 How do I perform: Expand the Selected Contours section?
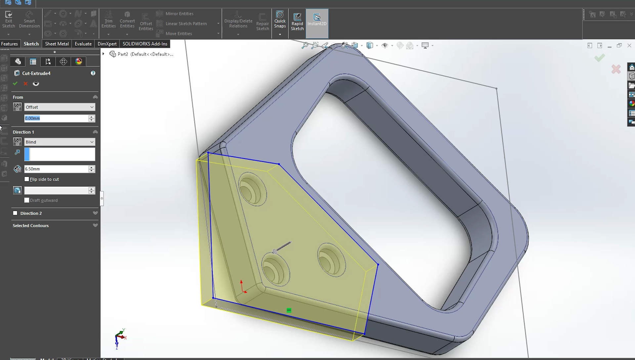point(95,225)
